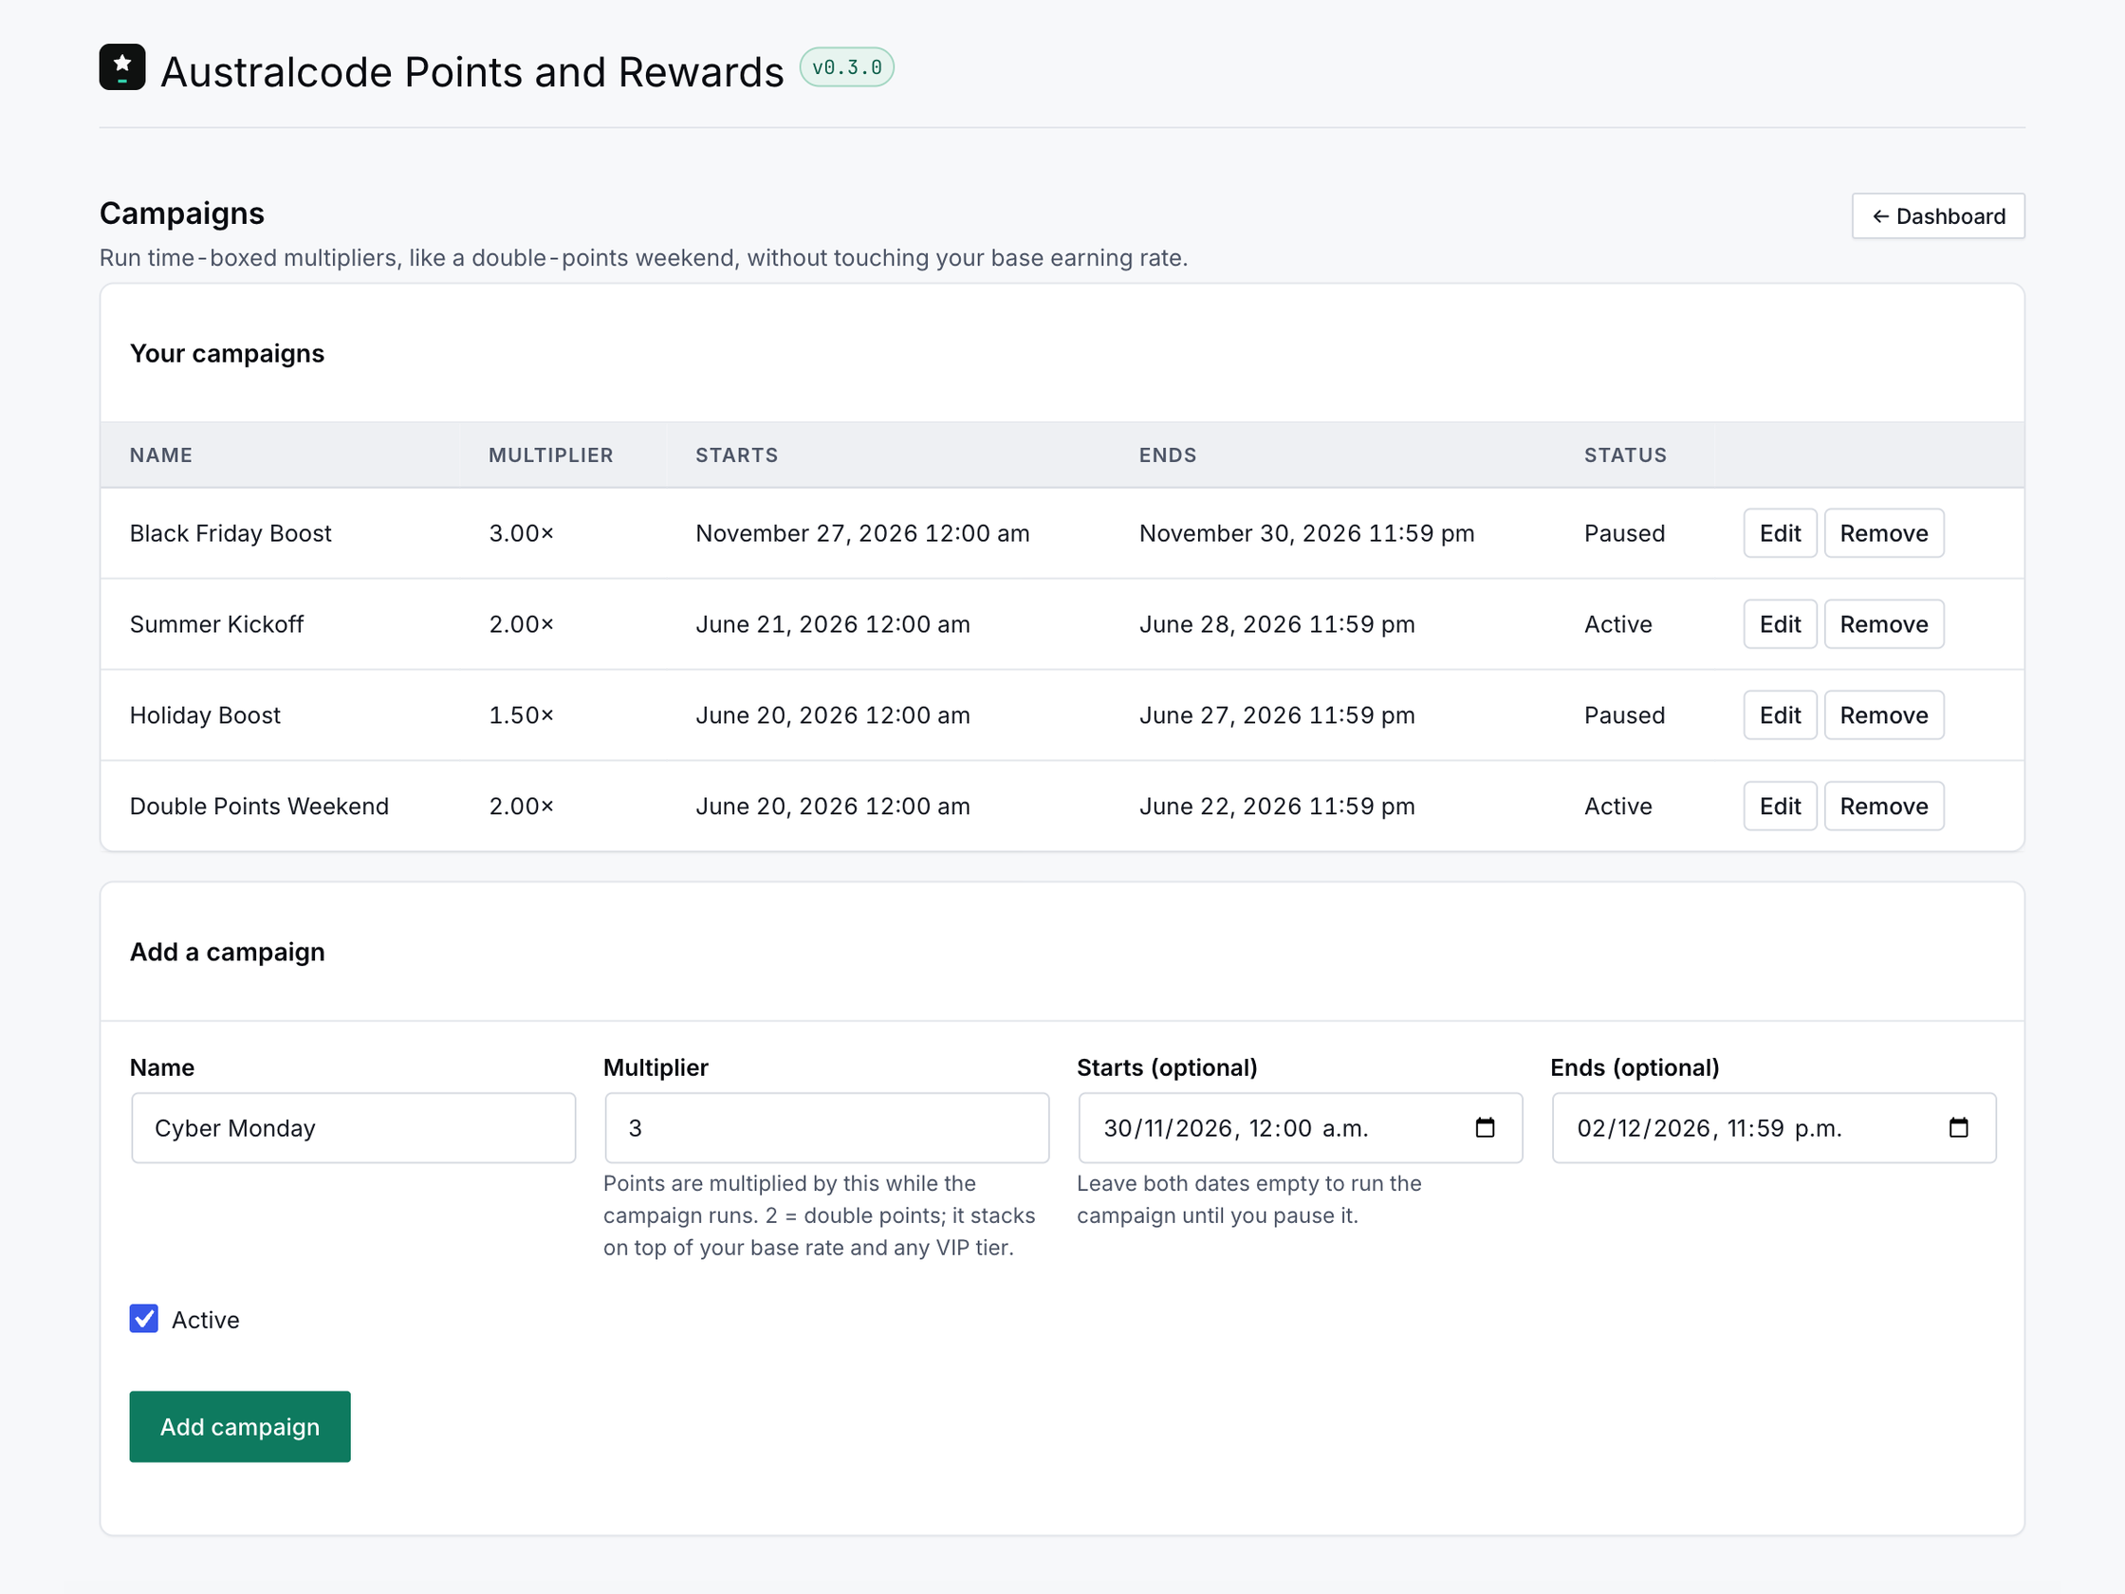Submit the Add campaign button

[x=240, y=1427]
